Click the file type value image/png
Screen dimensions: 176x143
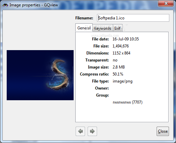(x=122, y=81)
